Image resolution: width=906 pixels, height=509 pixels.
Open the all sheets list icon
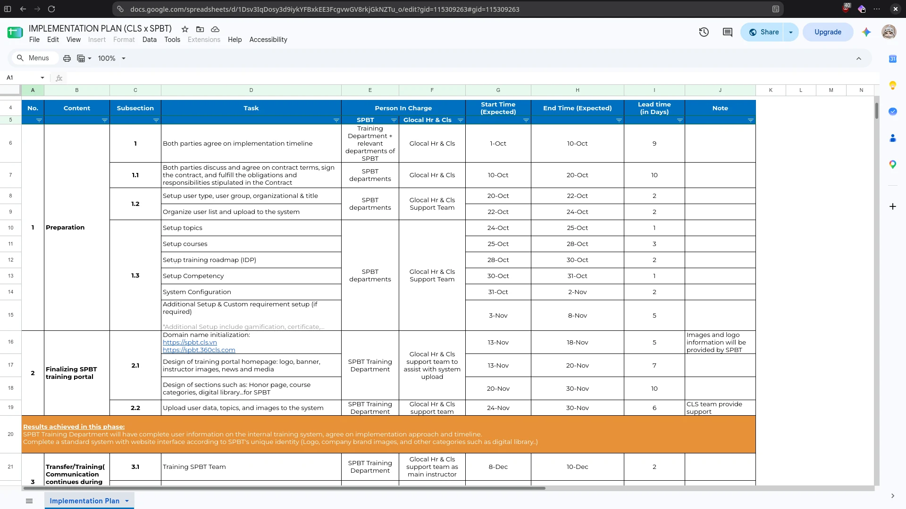click(29, 501)
